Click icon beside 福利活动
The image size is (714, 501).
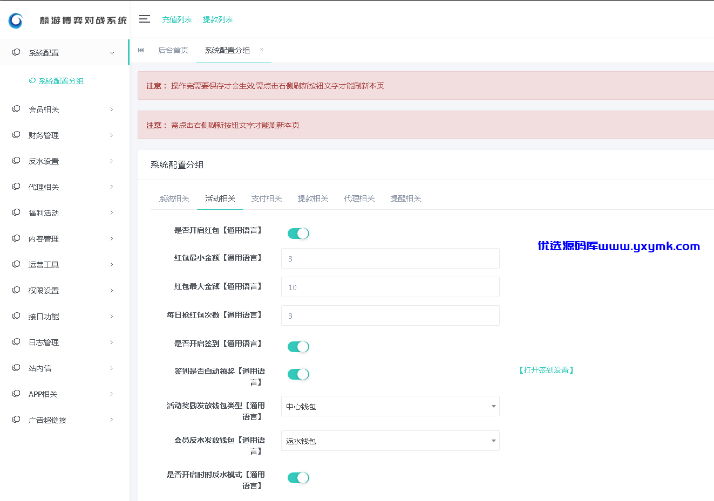(x=16, y=212)
